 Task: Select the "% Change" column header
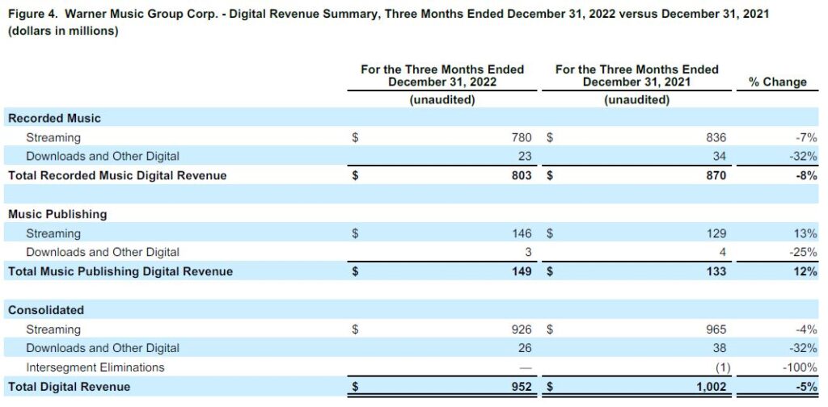coord(777,82)
